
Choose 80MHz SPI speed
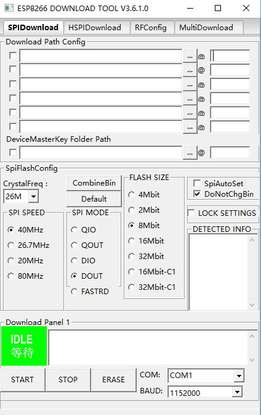(x=25, y=276)
